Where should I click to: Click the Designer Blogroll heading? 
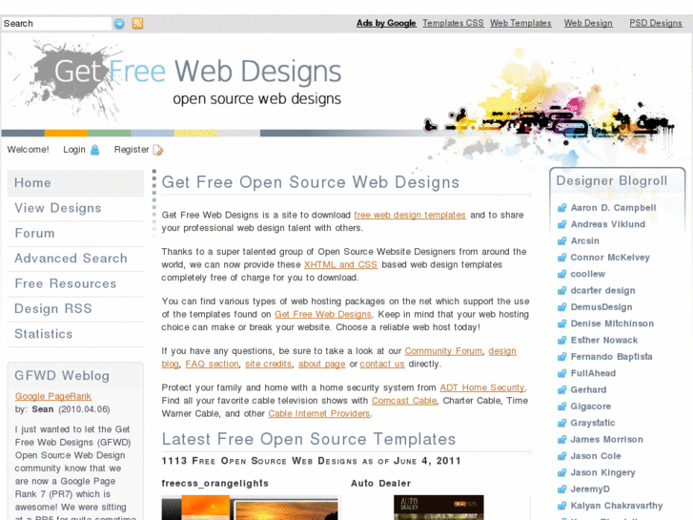pos(612,180)
